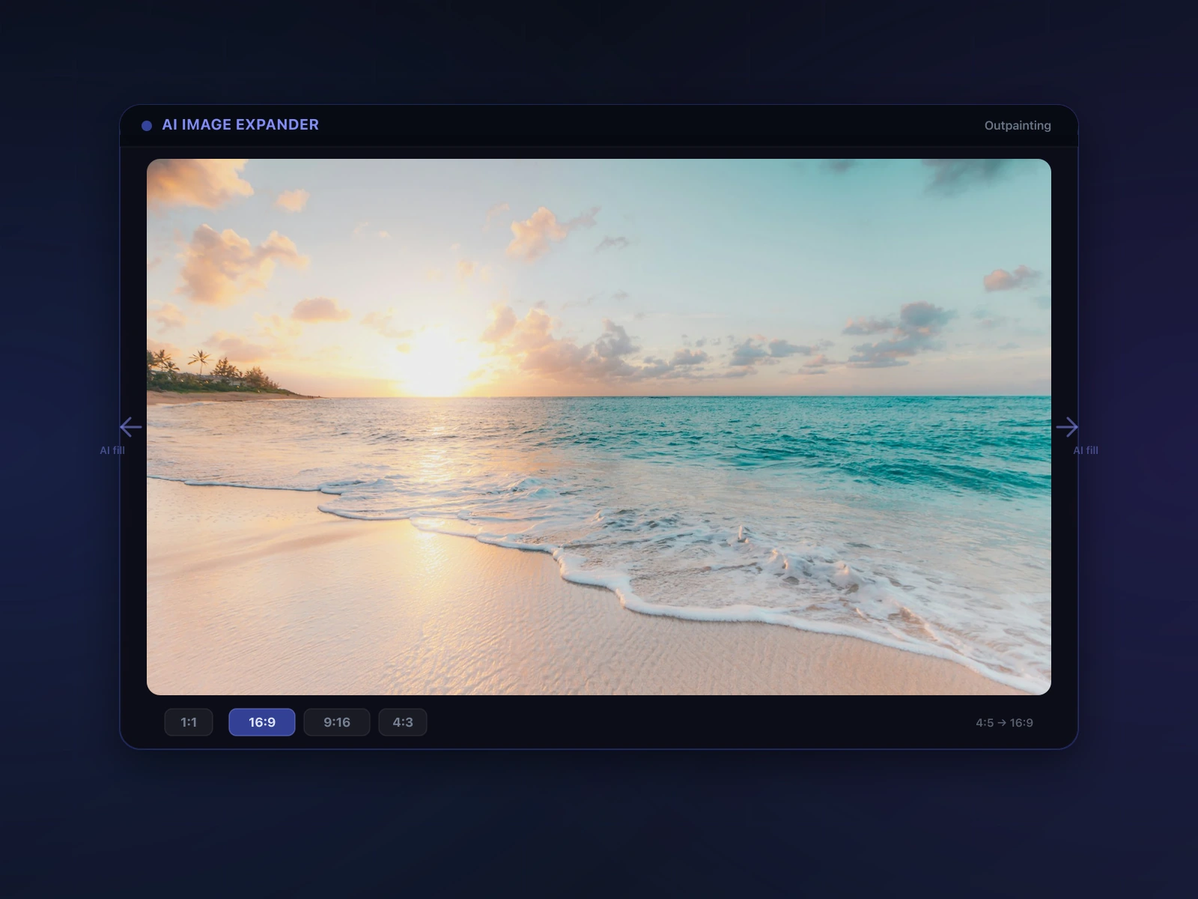Pick the 4:3 aspect ratio option
Viewport: 1198px width, 899px height.
point(403,722)
